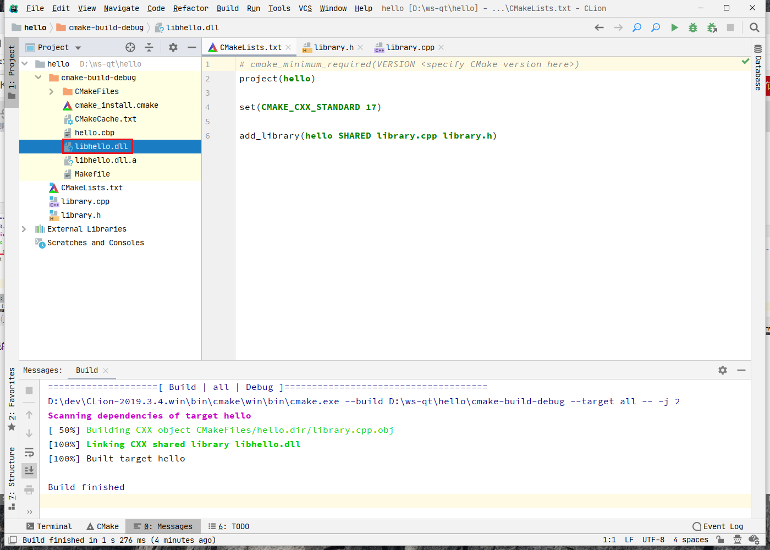The image size is (770, 550).
Task: Collapse the cmake-build-debug folder
Action: click(x=38, y=78)
